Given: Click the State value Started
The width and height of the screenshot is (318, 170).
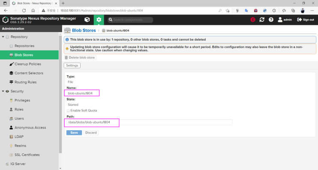Looking at the screenshot, I should coord(73,105).
